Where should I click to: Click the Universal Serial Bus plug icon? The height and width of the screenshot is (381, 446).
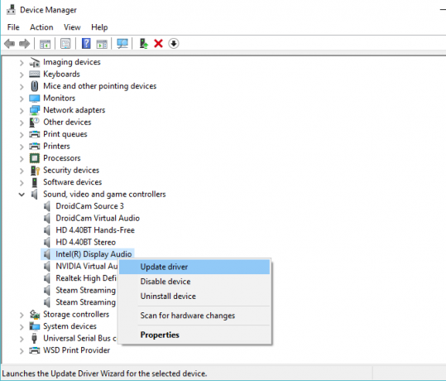click(x=35, y=338)
